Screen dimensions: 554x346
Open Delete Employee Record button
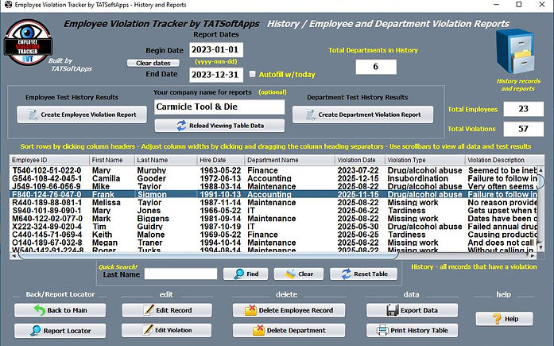[289, 310]
